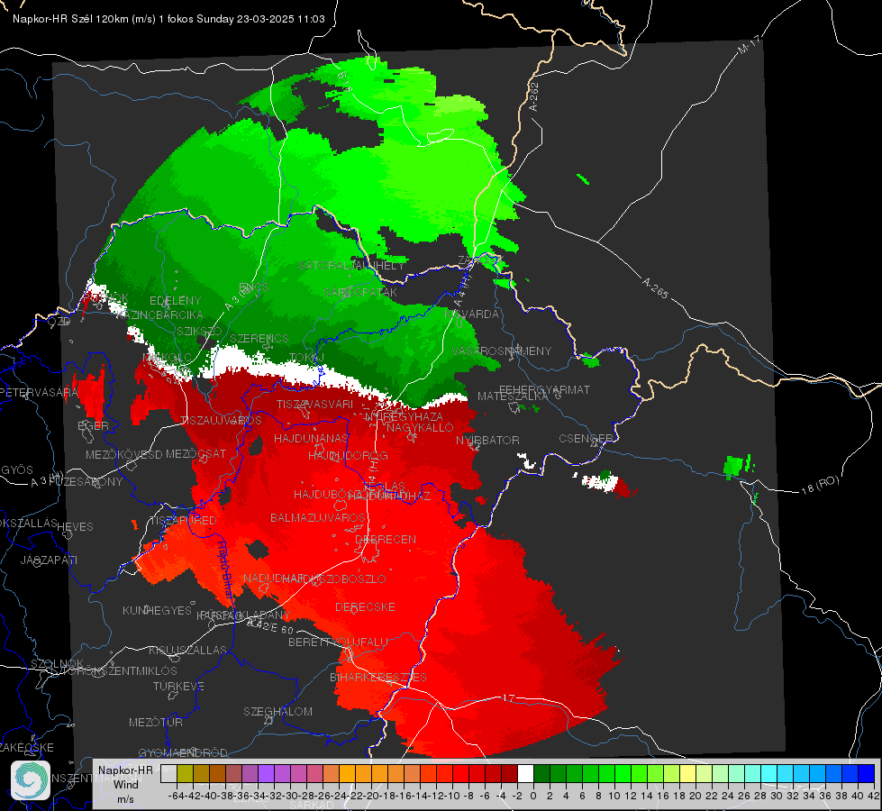The width and height of the screenshot is (882, 811).
Task: Select the JASZAPATI label
Action: point(49,560)
